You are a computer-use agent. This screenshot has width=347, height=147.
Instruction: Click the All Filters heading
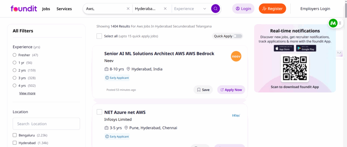(x=23, y=31)
